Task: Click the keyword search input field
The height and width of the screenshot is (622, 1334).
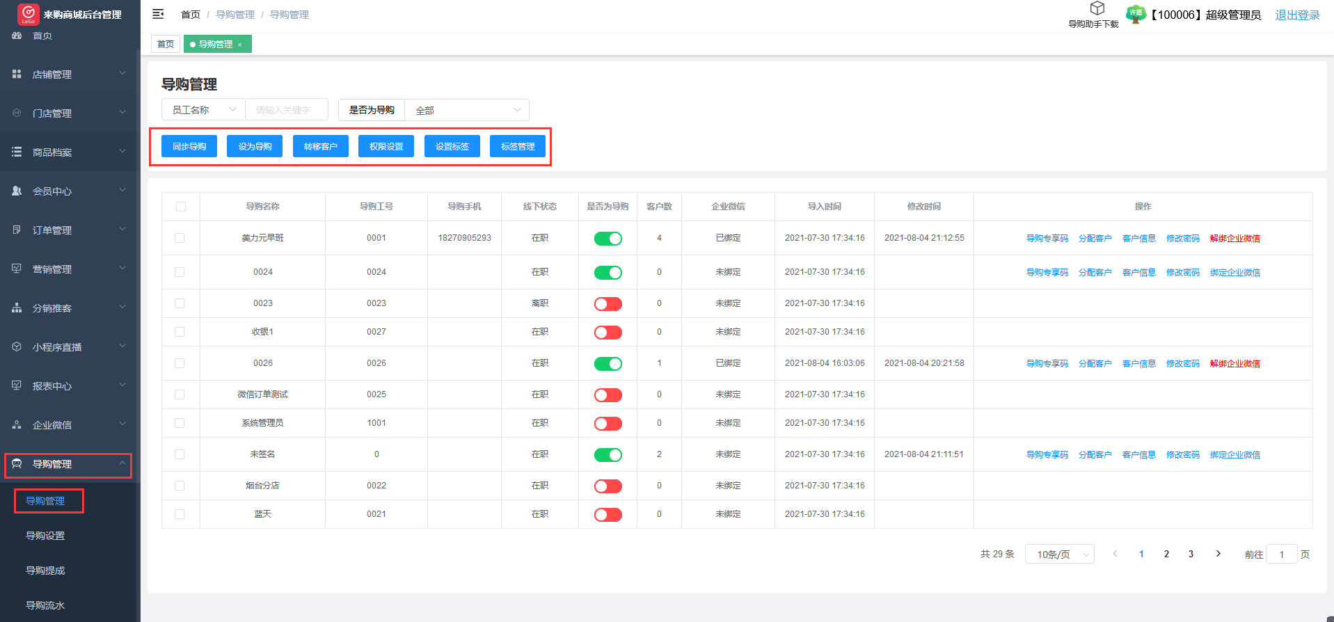Action: tap(287, 110)
